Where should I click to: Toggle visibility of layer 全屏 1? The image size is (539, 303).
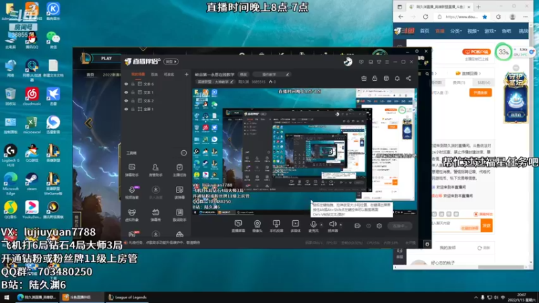click(126, 109)
